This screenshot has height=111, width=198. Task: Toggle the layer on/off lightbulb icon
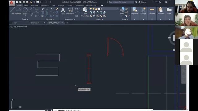point(91,9)
